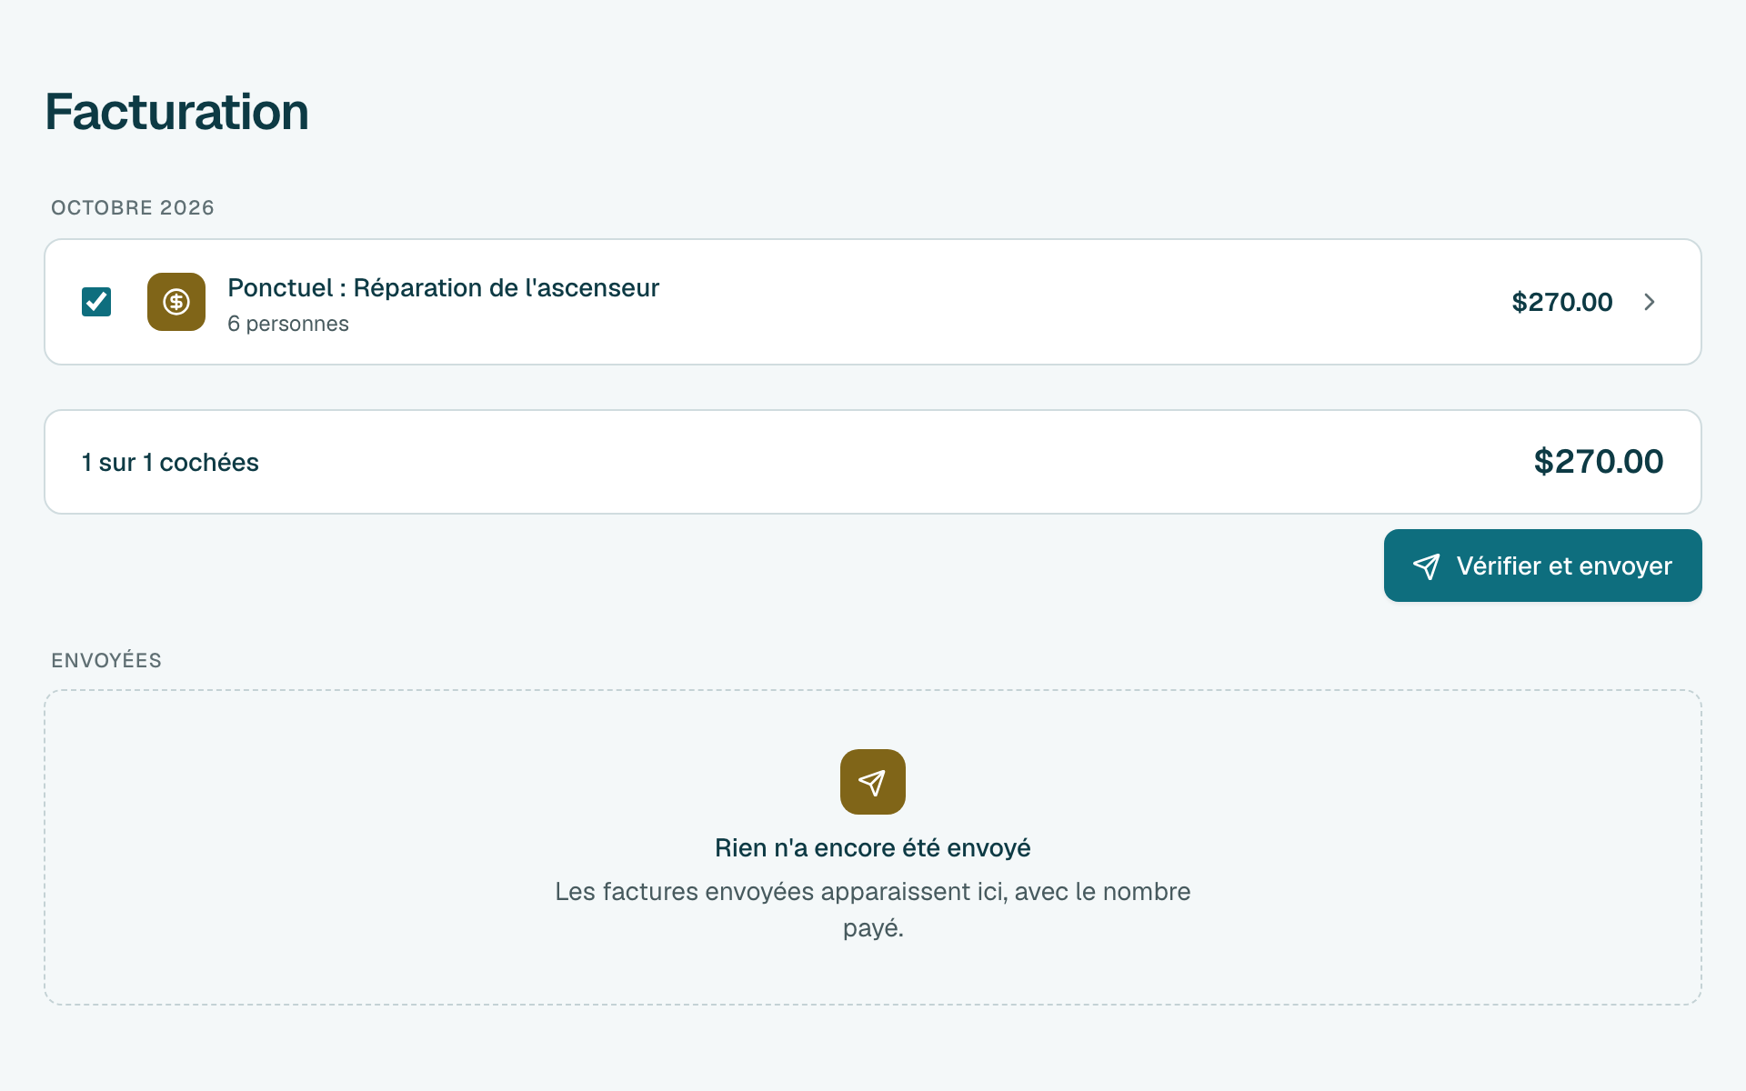The image size is (1746, 1091).
Task: Click the "Les factures envoyées apparaissent ici" description
Action: pyautogui.click(x=873, y=909)
